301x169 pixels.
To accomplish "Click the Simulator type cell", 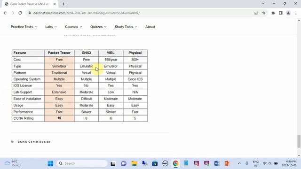I will pyautogui.click(x=59, y=66).
